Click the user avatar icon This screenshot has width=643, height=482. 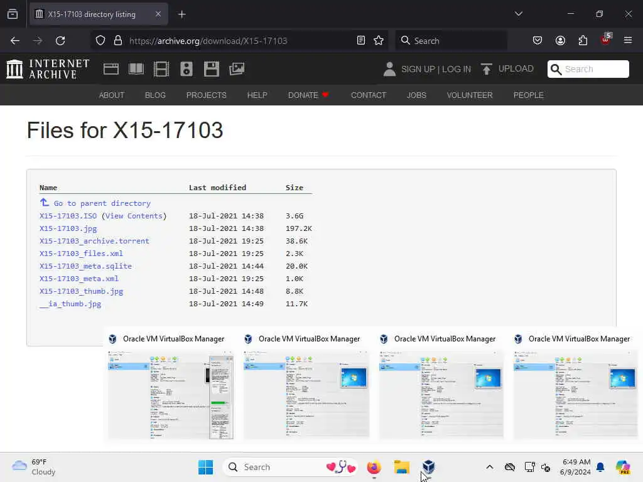tap(389, 69)
